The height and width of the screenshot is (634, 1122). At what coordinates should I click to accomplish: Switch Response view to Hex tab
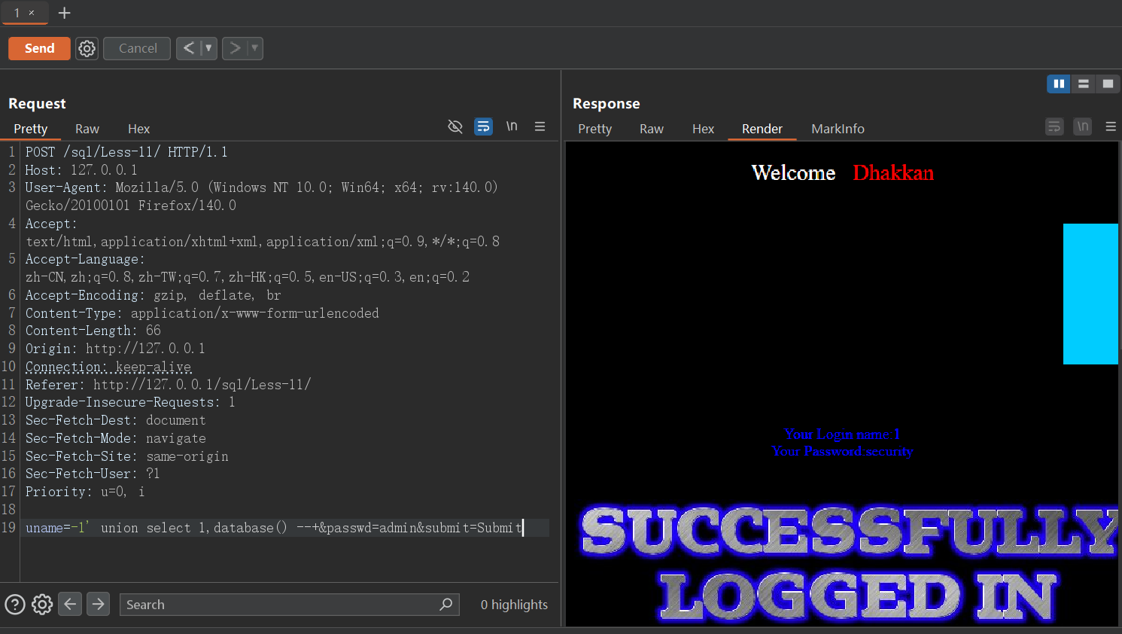click(x=703, y=129)
